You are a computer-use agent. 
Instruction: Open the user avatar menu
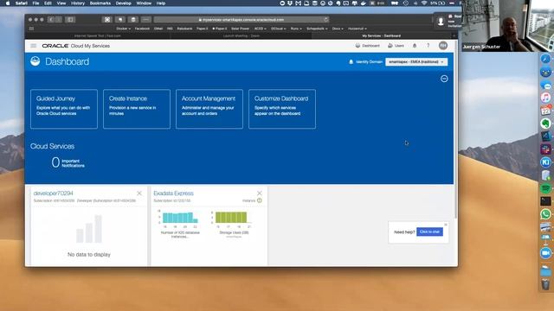(443, 46)
